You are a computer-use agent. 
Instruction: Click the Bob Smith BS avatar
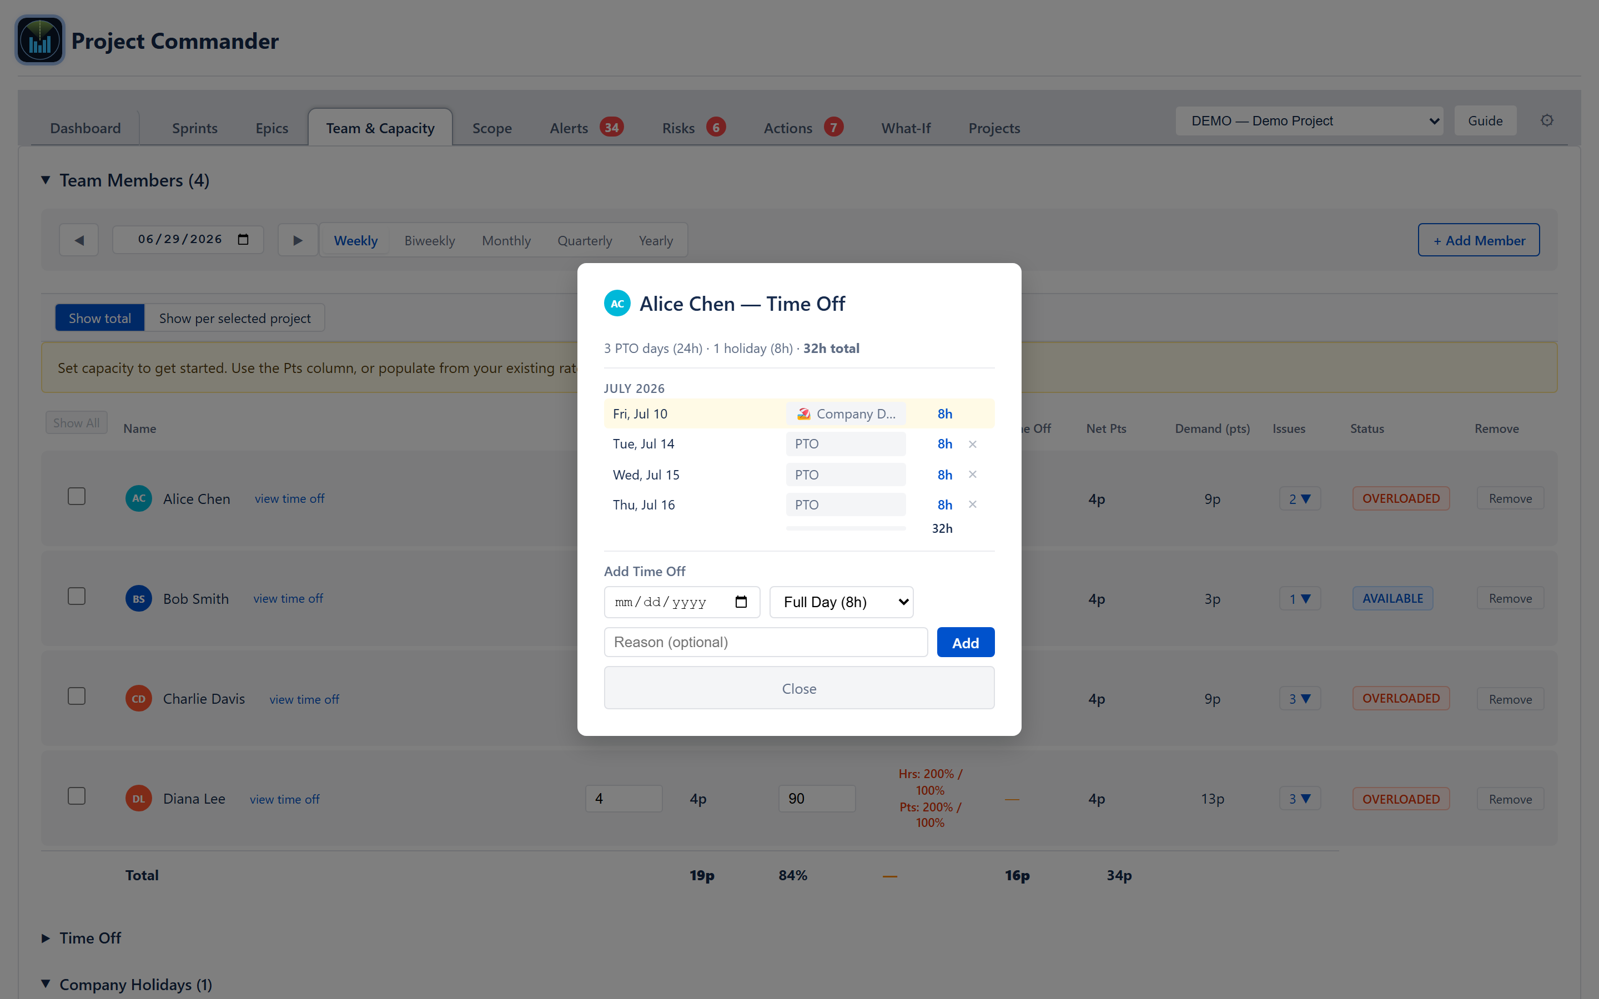pyautogui.click(x=139, y=599)
